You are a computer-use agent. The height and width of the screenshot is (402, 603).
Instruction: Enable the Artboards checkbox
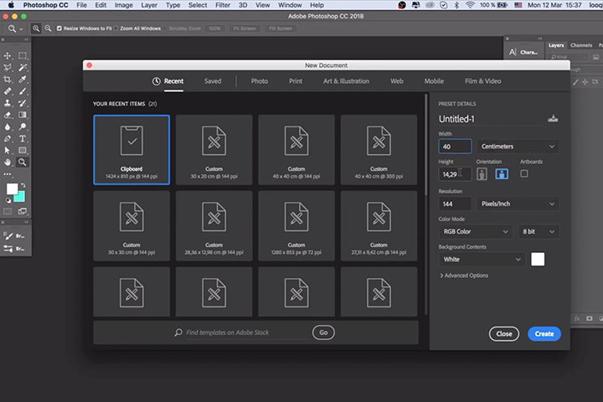pyautogui.click(x=524, y=174)
